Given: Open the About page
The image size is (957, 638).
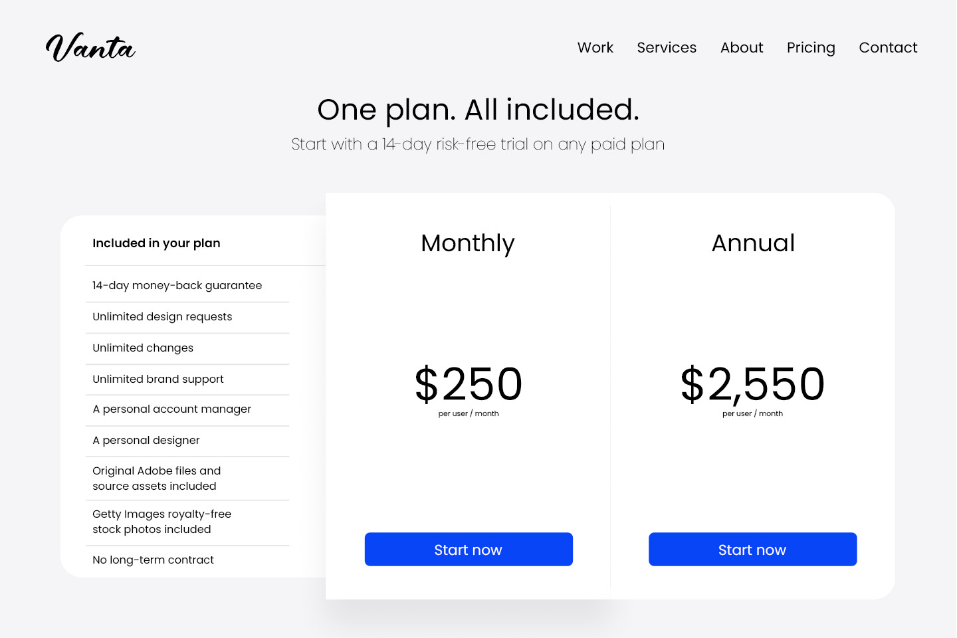Looking at the screenshot, I should (x=742, y=48).
